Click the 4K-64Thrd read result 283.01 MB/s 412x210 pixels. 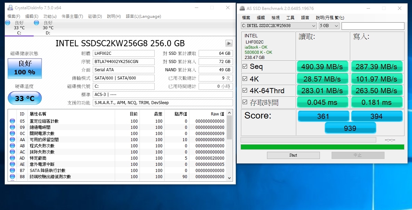point(322,90)
